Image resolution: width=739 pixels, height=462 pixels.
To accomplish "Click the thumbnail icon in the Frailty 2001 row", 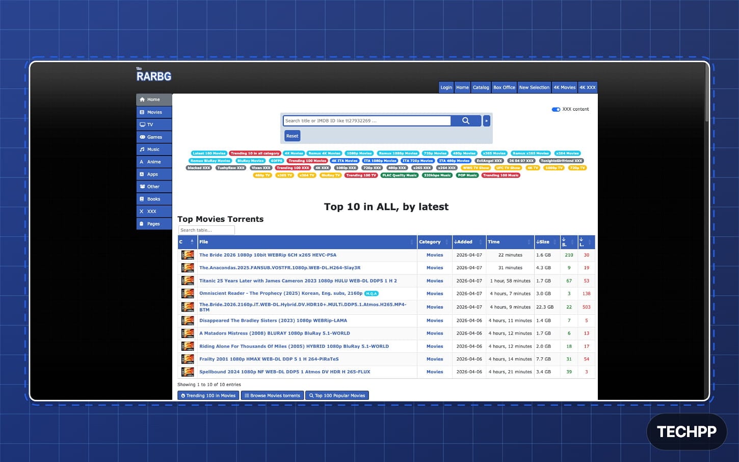I will coord(188,359).
